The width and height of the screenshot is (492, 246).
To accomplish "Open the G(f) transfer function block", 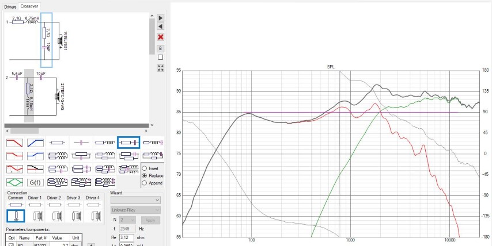I will tap(35, 182).
